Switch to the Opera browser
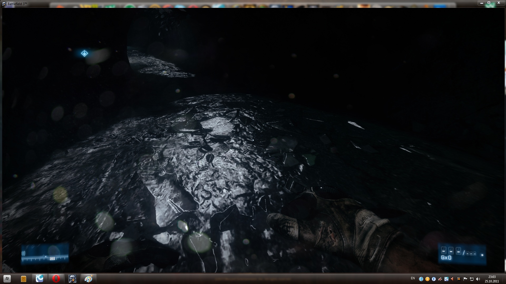The height and width of the screenshot is (284, 506). pyautogui.click(x=56, y=278)
